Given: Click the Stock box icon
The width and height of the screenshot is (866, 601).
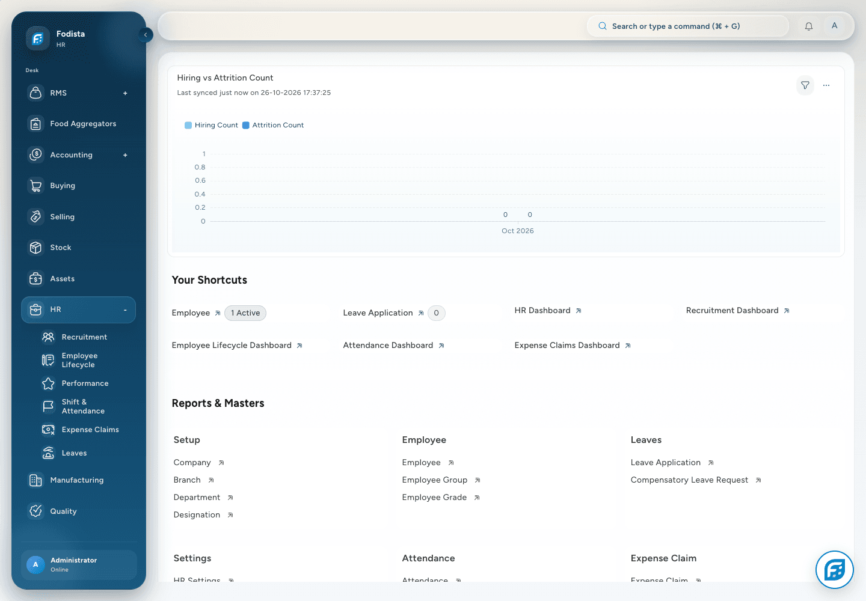Looking at the screenshot, I should 36,248.
